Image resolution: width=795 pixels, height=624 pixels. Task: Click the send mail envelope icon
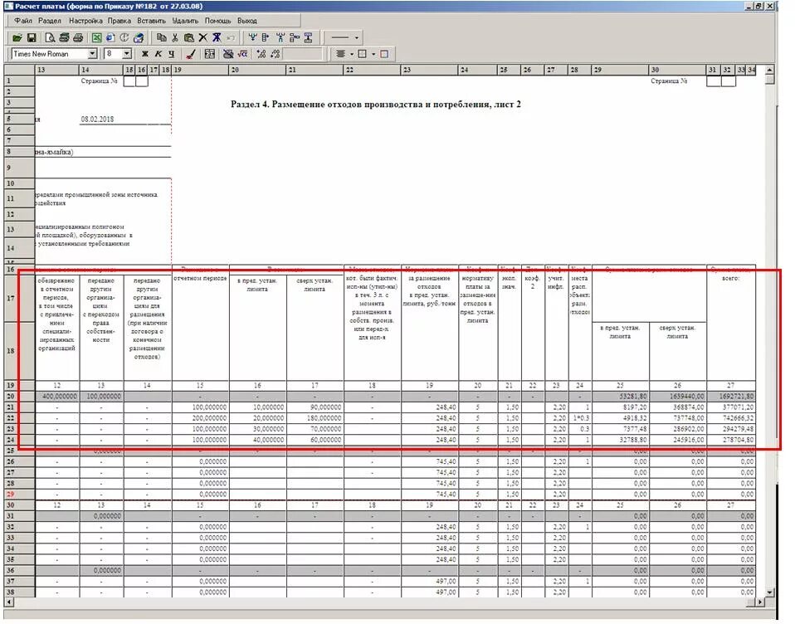pyautogui.click(x=138, y=37)
